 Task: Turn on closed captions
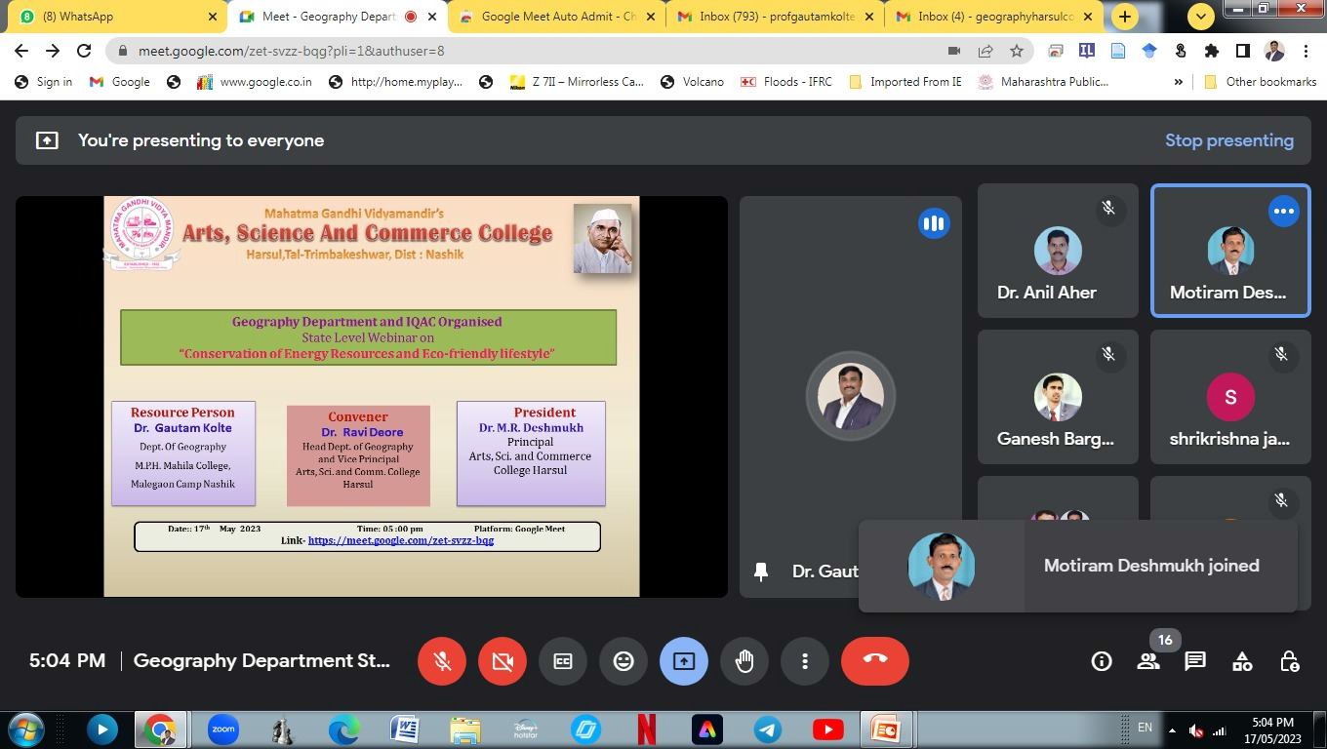(x=563, y=661)
